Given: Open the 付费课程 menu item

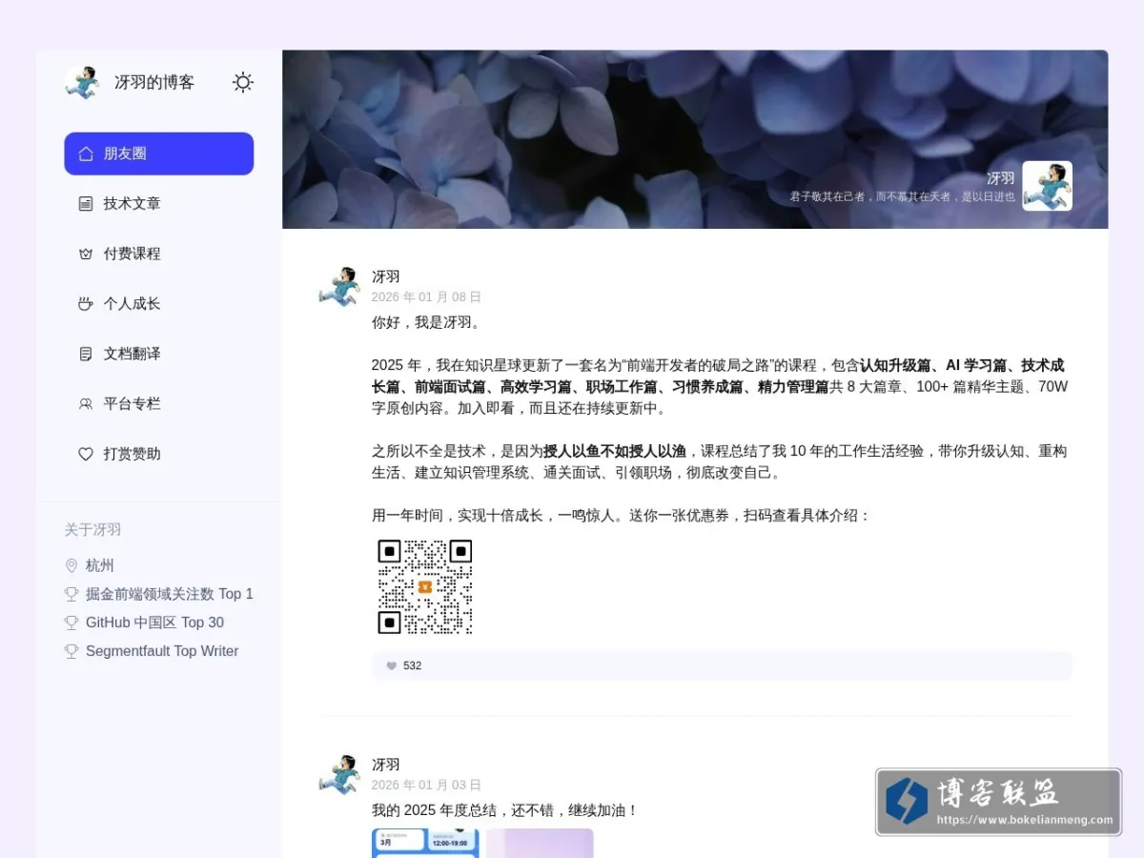Looking at the screenshot, I should click(159, 254).
